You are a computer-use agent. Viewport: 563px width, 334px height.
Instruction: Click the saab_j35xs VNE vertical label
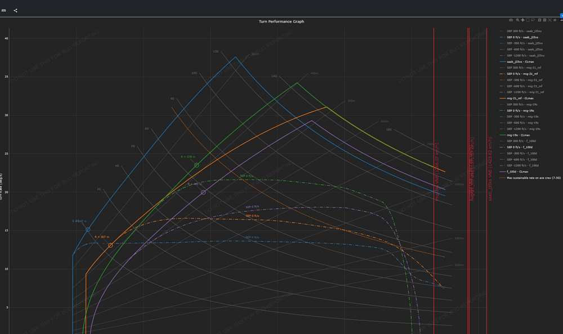(490, 169)
